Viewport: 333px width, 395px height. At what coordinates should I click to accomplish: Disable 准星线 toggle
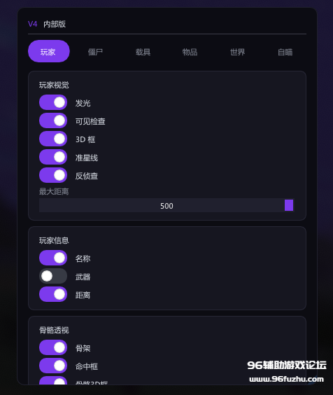tap(53, 157)
